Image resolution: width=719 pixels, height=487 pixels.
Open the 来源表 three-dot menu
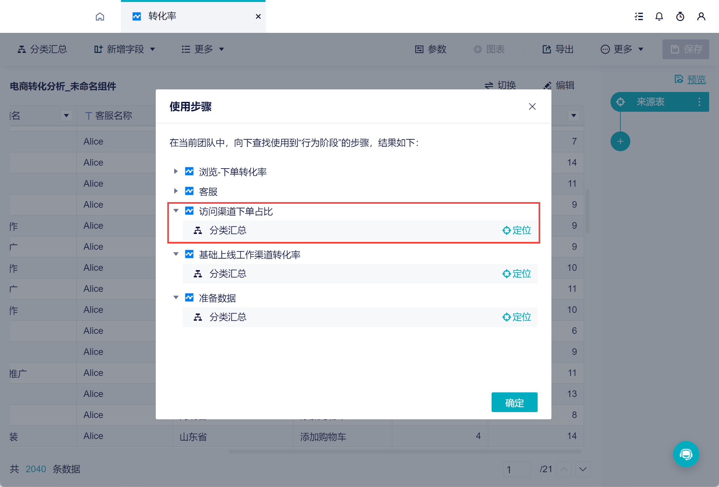[699, 102]
